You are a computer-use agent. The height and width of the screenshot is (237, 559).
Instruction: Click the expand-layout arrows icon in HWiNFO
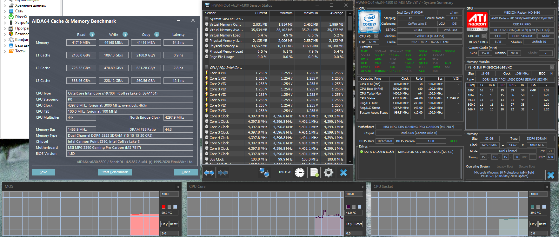click(209, 173)
